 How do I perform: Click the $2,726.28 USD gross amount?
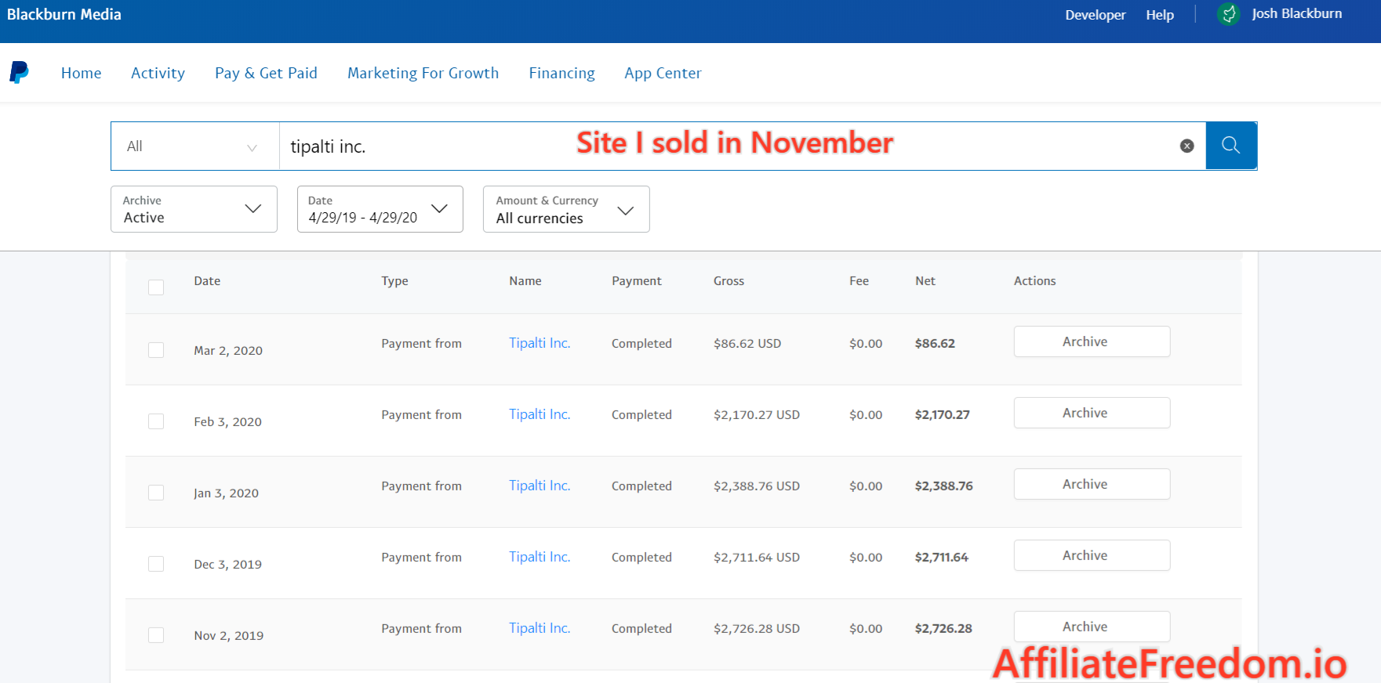coord(757,629)
